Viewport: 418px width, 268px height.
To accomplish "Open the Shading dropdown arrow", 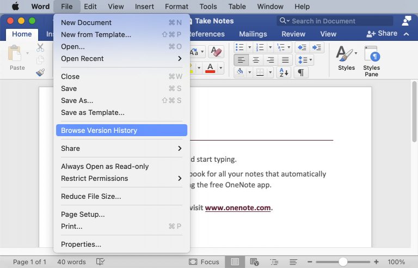I will point(250,72).
